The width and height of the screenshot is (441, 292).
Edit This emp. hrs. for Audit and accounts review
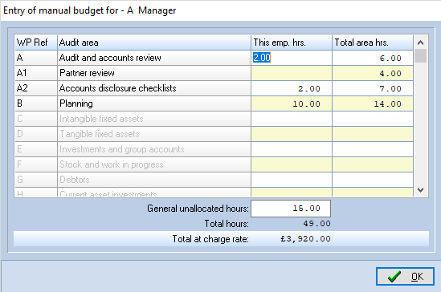tap(292, 58)
